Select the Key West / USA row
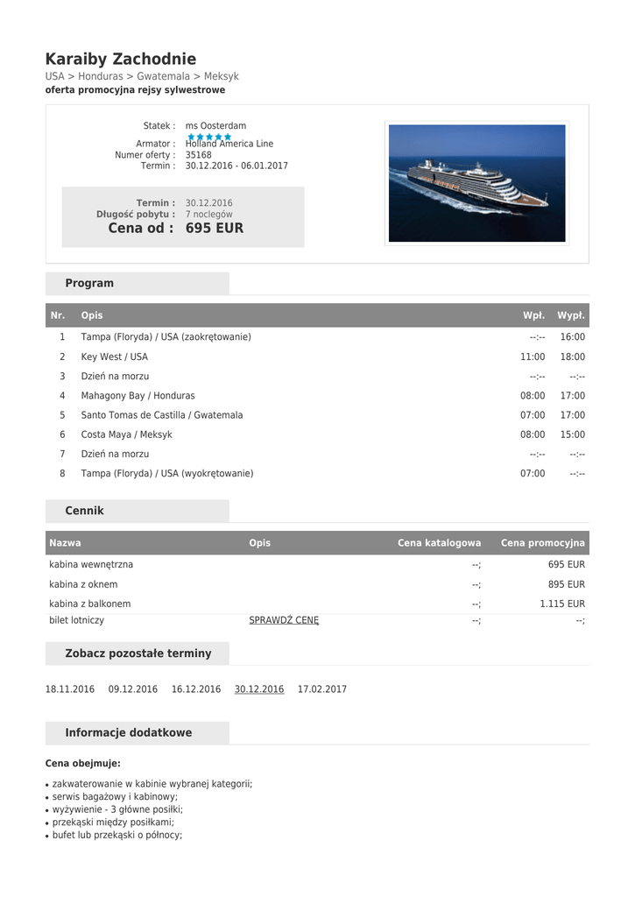635x897 pixels. (115, 357)
